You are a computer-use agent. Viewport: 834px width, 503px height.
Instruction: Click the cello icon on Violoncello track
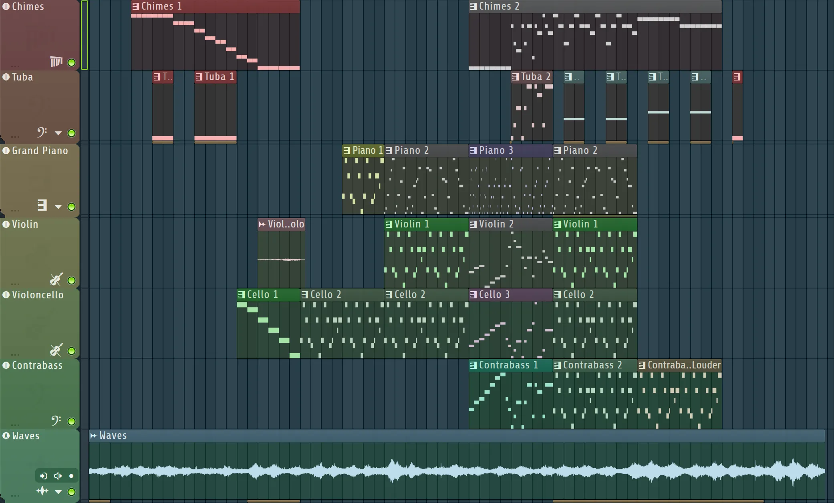(x=56, y=350)
